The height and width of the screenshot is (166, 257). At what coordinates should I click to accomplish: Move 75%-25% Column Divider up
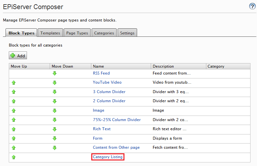click(x=14, y=120)
